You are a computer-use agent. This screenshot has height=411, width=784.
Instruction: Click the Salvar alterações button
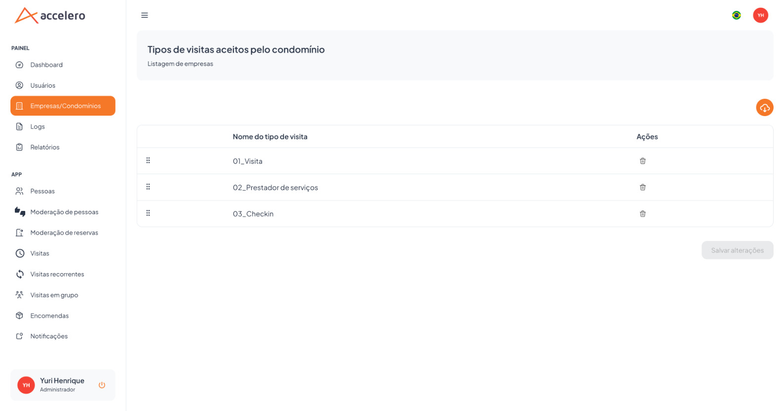[737, 250]
